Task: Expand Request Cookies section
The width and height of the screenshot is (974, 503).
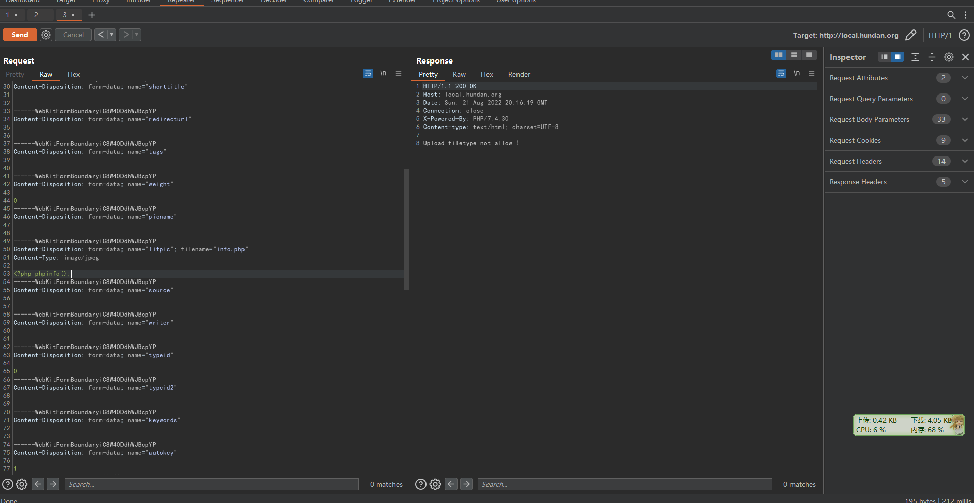Action: pos(899,140)
